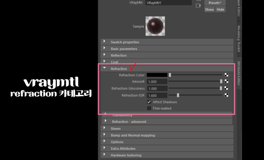This screenshot has height=160, width=264.
Task: Click the black Refraction Color swatch
Action: (x=157, y=75)
